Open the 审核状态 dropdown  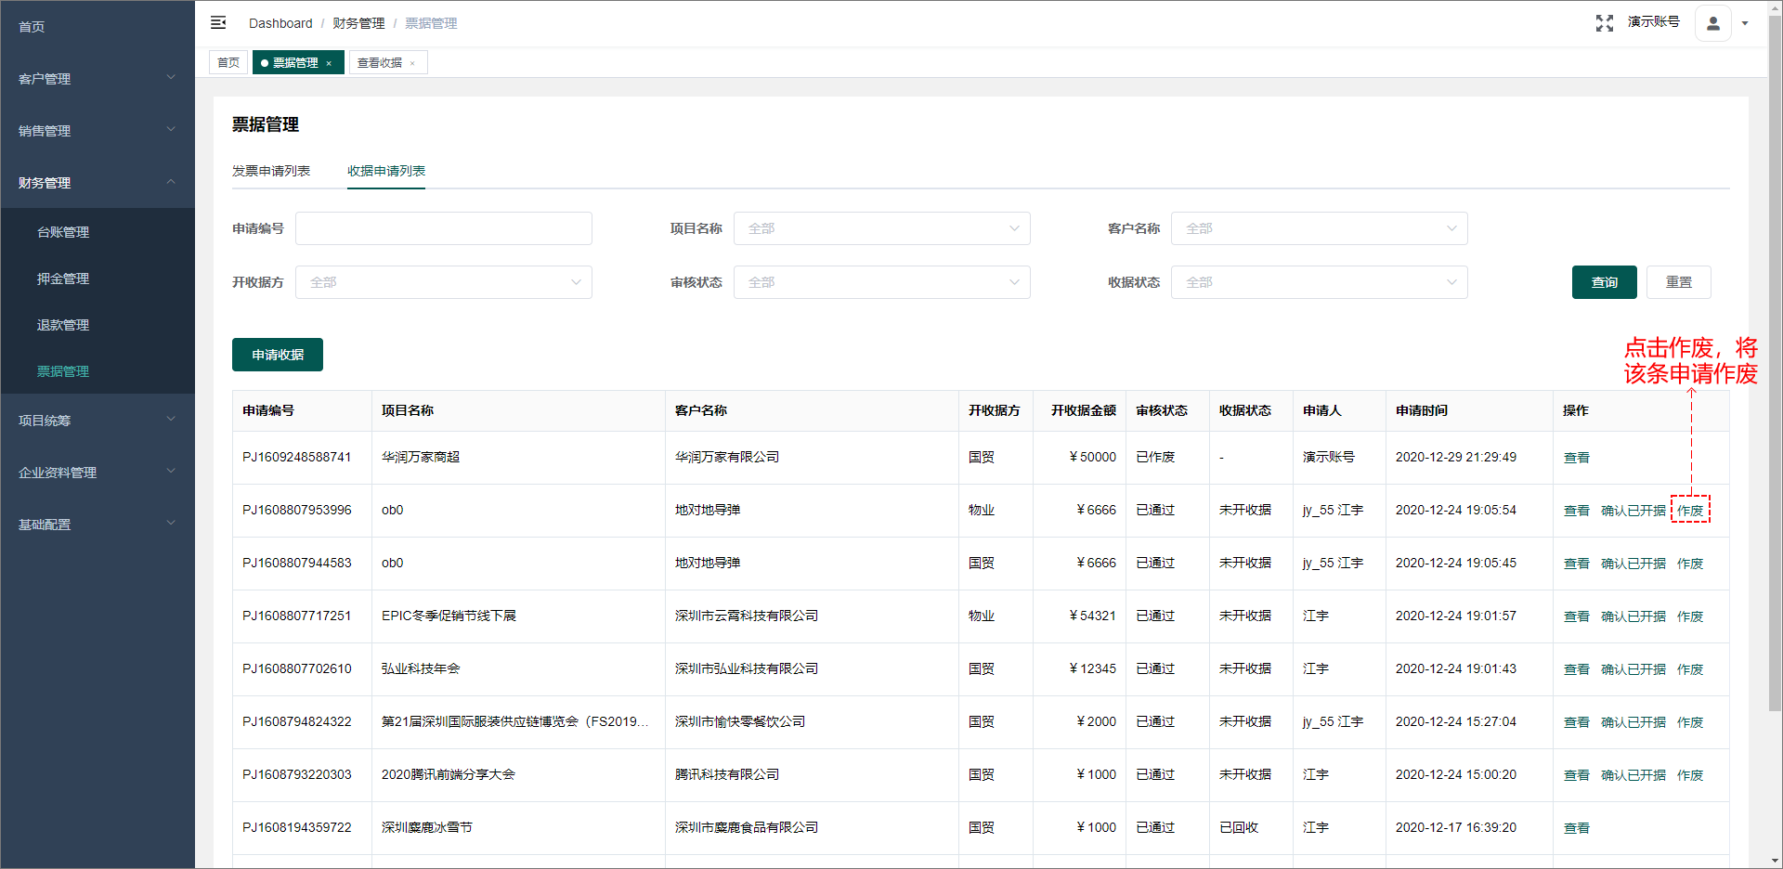click(882, 282)
